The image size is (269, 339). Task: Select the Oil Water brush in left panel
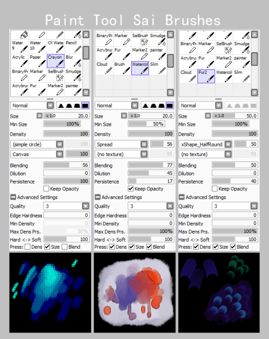tap(55, 46)
